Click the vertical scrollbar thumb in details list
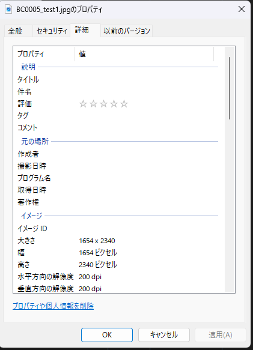The image size is (253, 350). click(230, 88)
